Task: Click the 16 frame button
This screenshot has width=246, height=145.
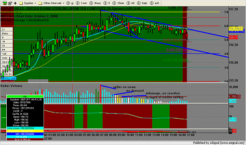Action: (7, 42)
